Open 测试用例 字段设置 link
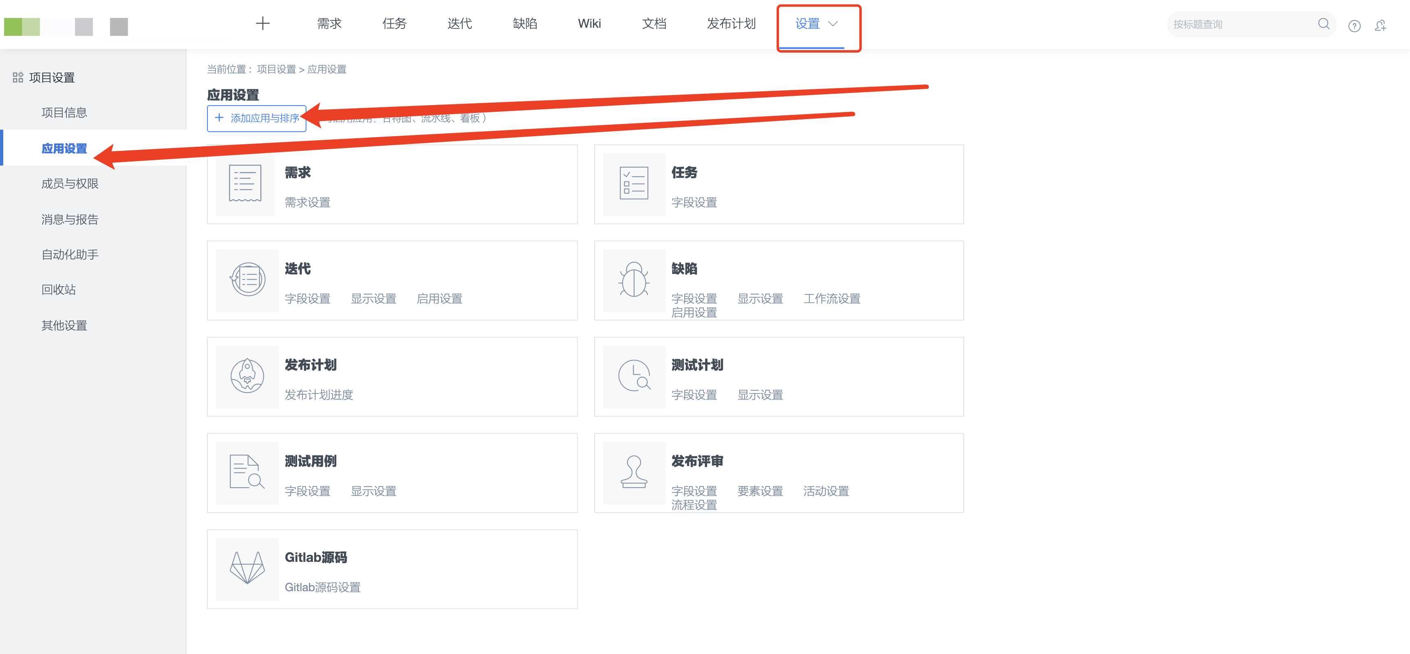1410x654 pixels. (308, 491)
